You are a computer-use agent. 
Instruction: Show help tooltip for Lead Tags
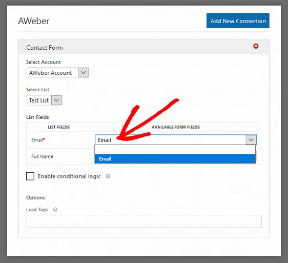pos(55,210)
